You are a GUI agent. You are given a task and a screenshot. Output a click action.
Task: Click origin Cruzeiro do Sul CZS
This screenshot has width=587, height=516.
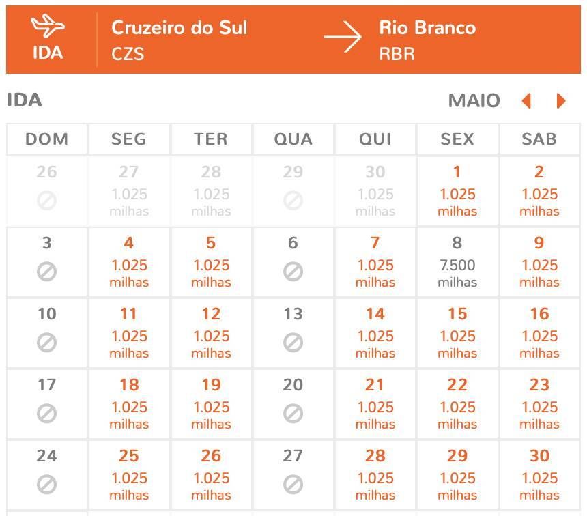point(180,40)
